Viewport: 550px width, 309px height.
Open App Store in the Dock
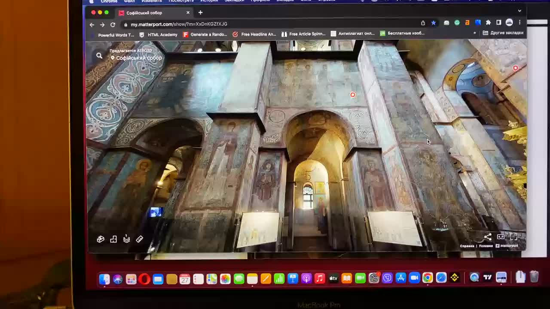400,278
